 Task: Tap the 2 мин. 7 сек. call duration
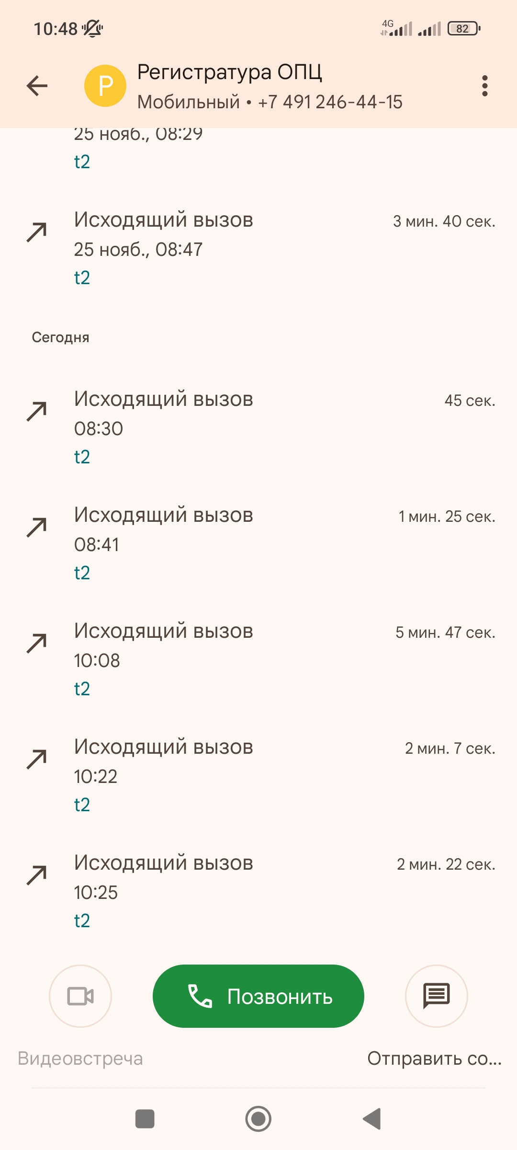pos(450,748)
